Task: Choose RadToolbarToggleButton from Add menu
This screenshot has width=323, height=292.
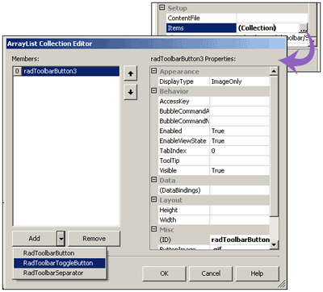Action: pos(60,263)
